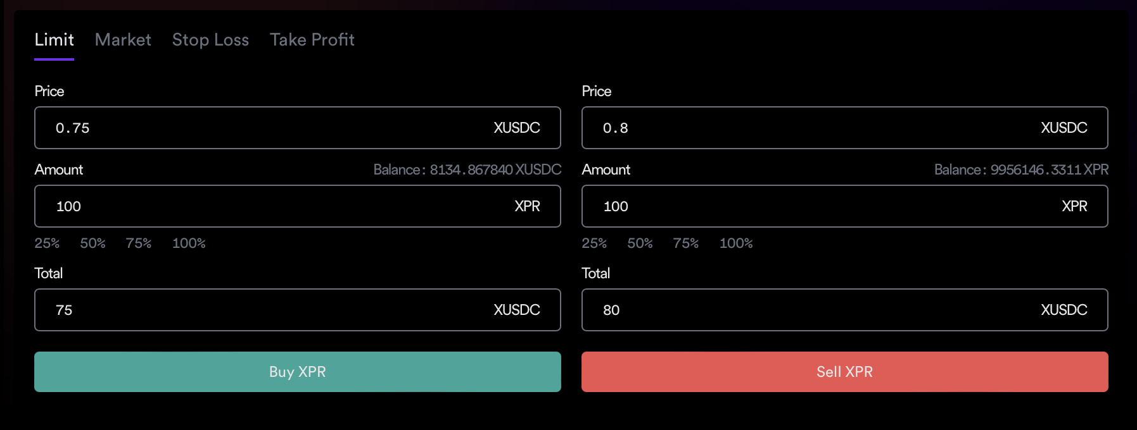The width and height of the screenshot is (1137, 430).
Task: Focus the buy Amount field with 100 XPR
Action: pyautogui.click(x=298, y=206)
